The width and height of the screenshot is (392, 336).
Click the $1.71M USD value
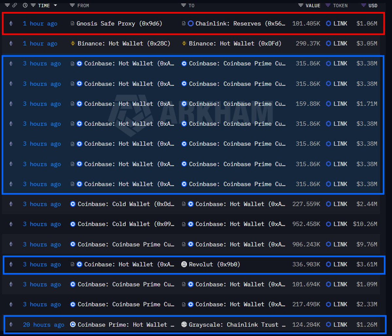click(x=367, y=104)
